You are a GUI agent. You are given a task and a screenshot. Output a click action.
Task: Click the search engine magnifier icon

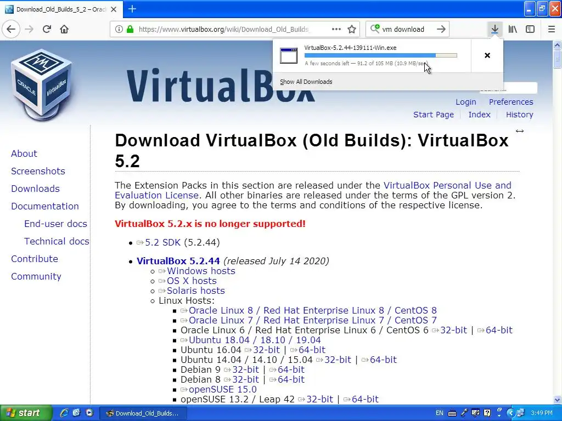tap(374, 29)
